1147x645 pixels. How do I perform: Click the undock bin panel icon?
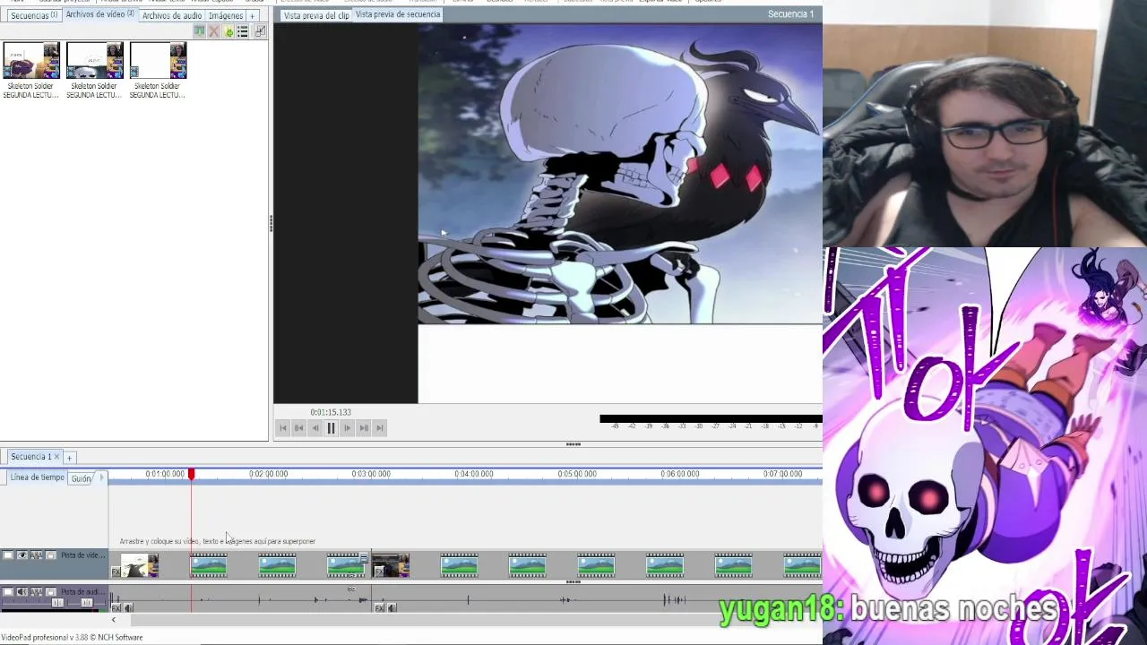pyautogui.click(x=260, y=31)
